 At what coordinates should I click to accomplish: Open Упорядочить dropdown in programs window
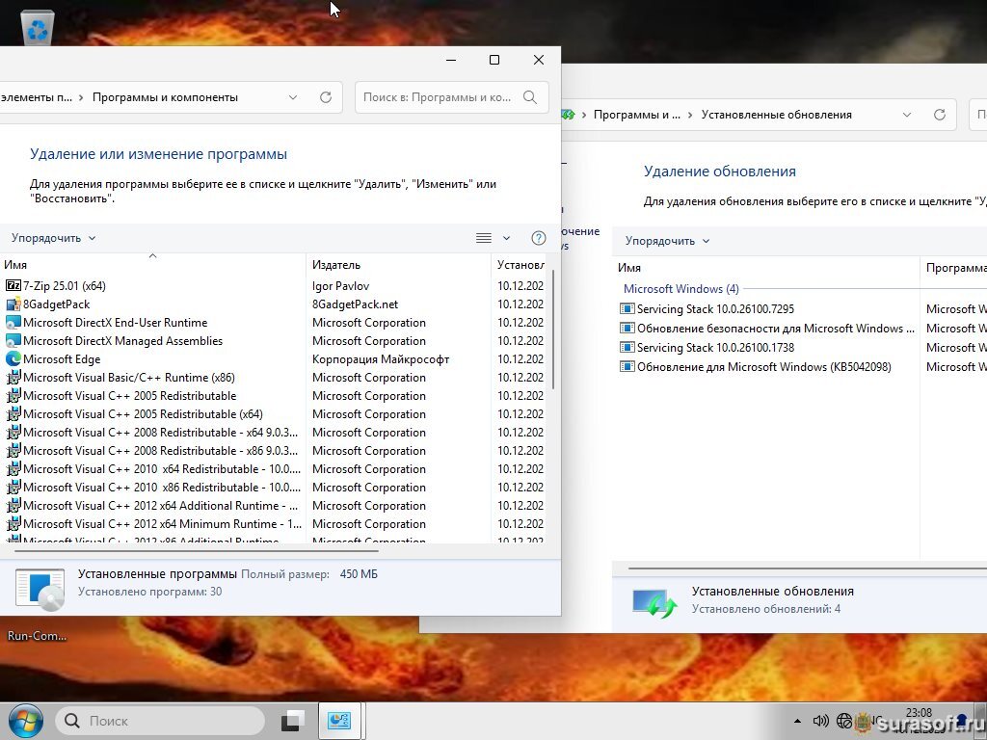(x=54, y=238)
